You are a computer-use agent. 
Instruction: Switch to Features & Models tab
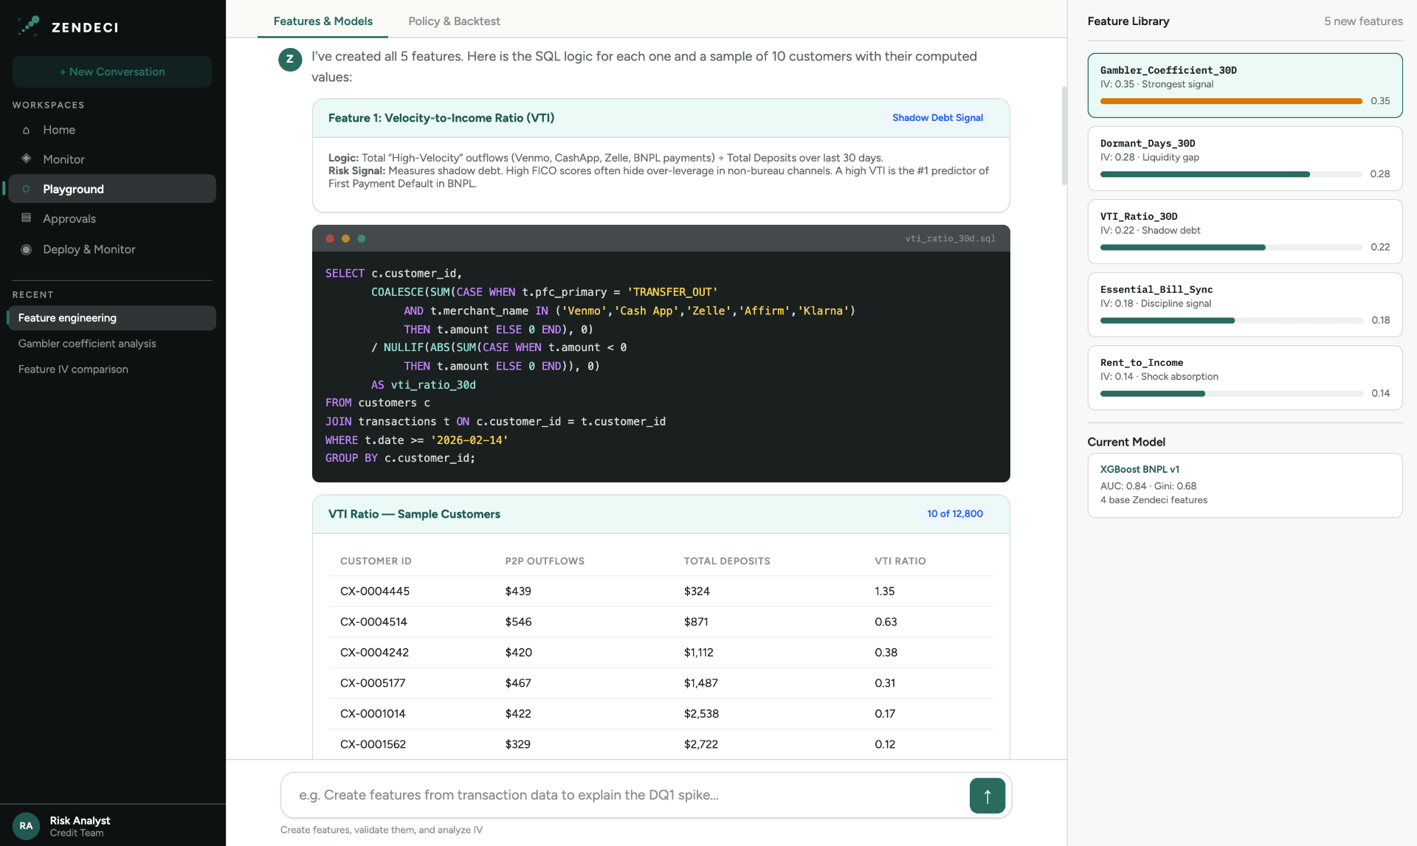[323, 21]
